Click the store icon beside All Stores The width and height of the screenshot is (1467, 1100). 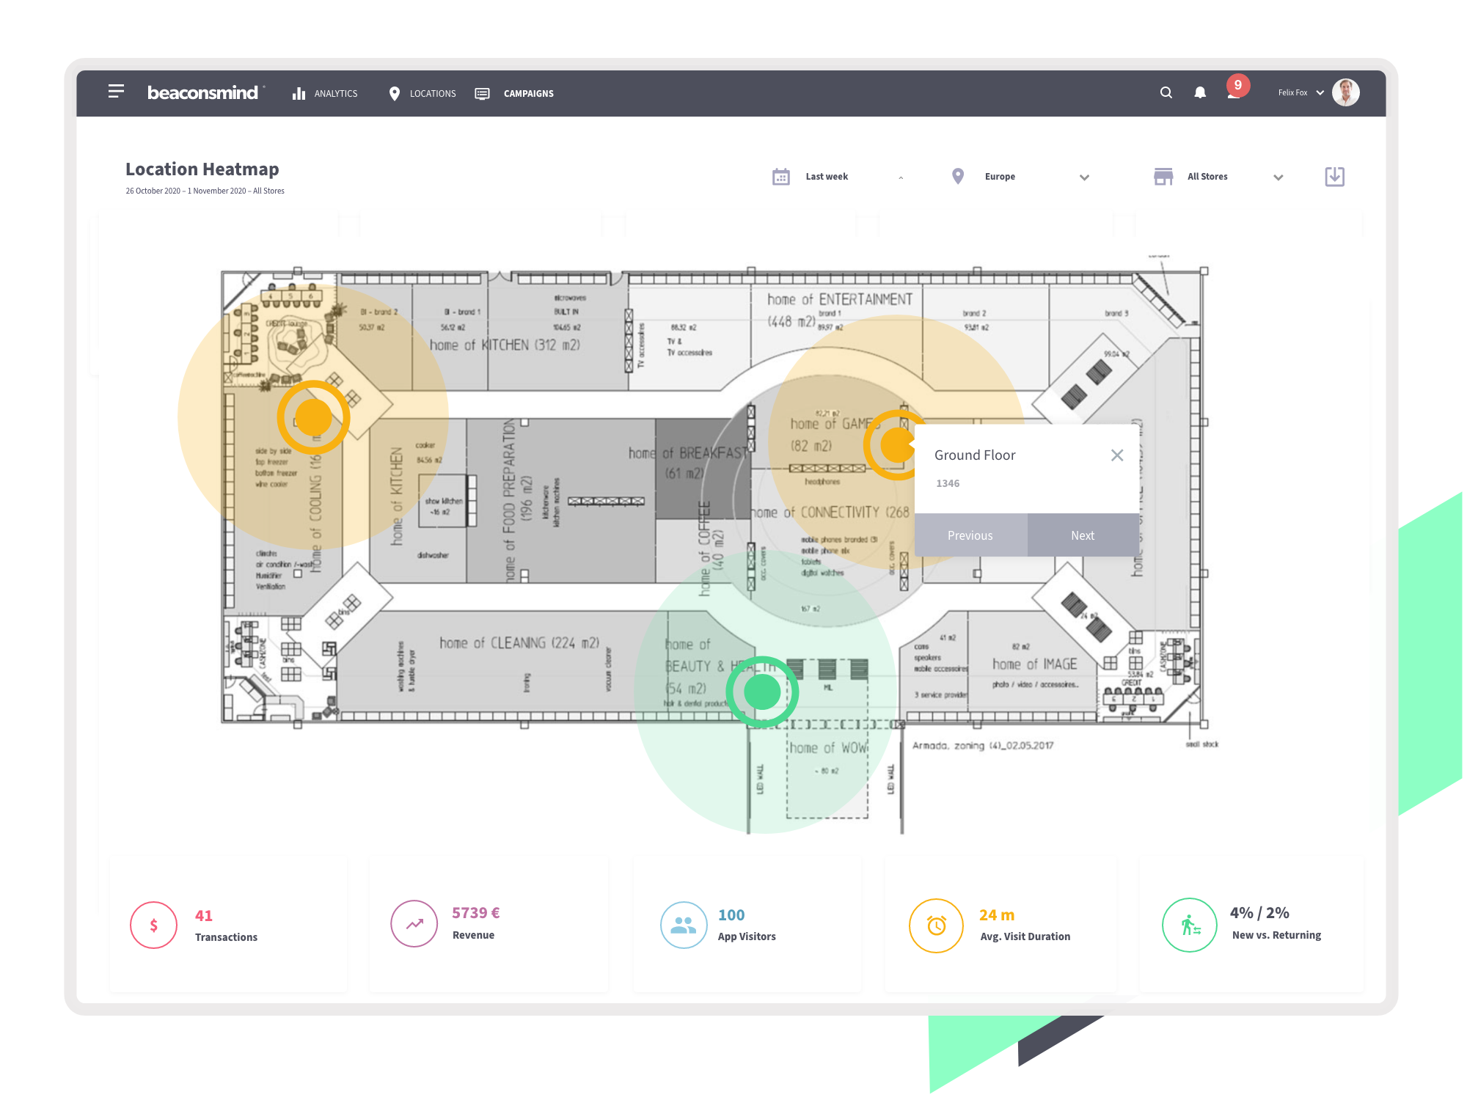tap(1163, 177)
